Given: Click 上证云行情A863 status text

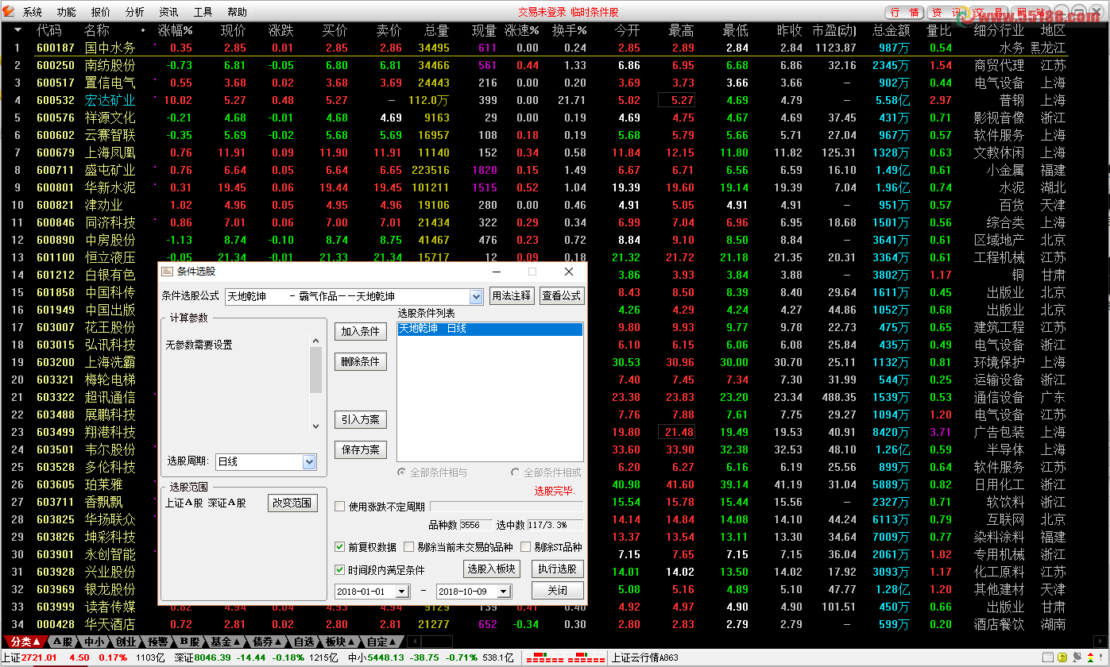Looking at the screenshot, I should (x=645, y=657).
